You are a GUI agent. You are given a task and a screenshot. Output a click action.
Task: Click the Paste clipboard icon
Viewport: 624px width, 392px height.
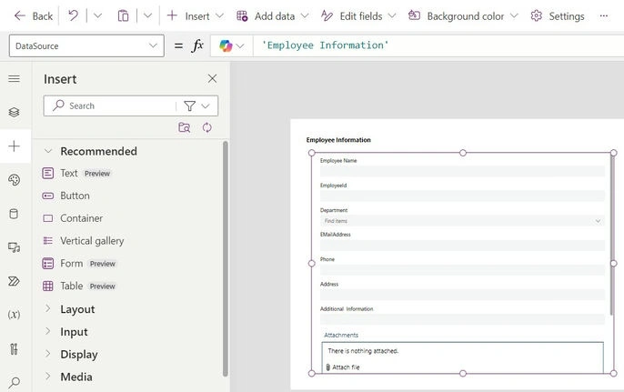(123, 16)
